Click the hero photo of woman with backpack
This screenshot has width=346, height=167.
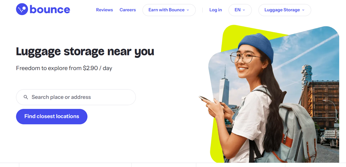point(274,94)
